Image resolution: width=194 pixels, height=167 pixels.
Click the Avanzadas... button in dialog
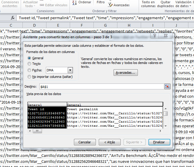(126, 73)
